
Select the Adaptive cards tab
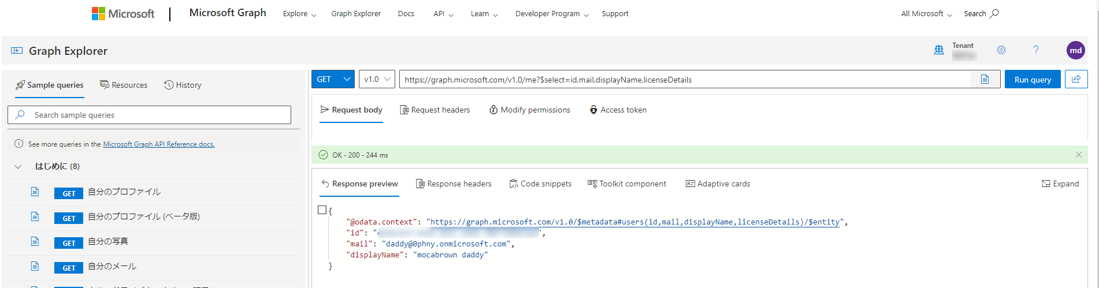click(718, 184)
